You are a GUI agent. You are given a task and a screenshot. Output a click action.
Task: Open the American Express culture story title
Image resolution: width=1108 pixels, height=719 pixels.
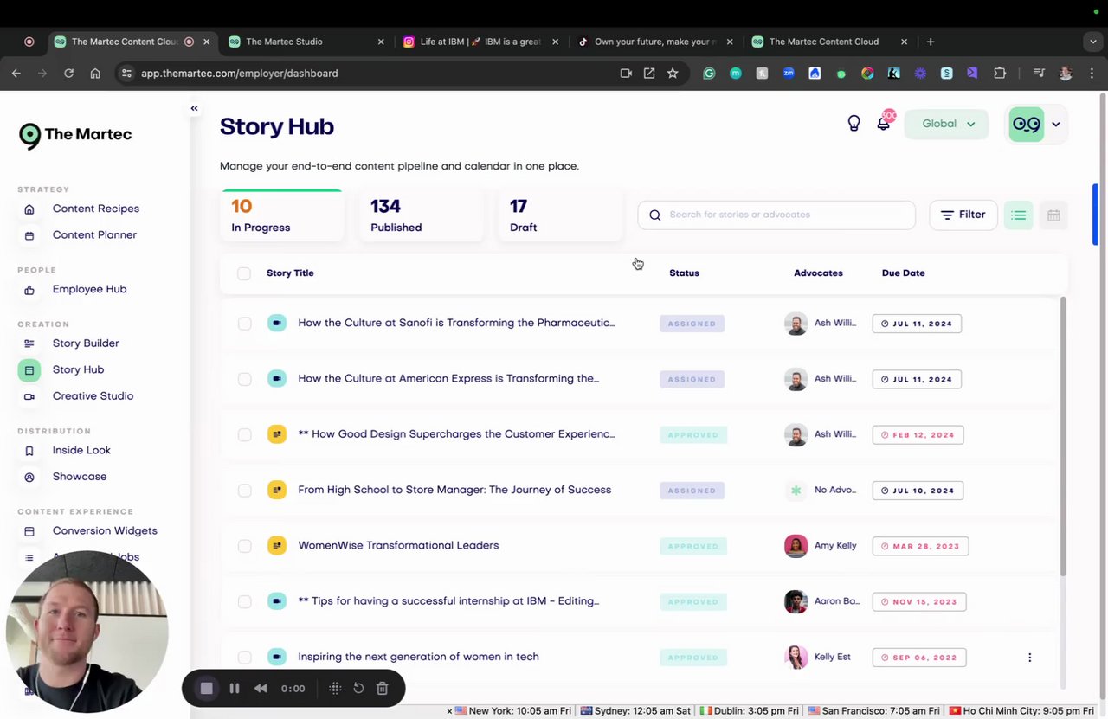tap(448, 378)
